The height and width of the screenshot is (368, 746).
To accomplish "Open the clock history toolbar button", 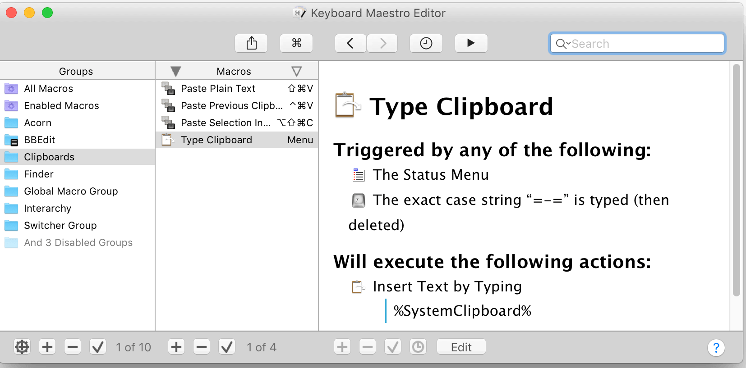I will (x=426, y=43).
